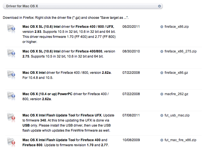Click arrow icon next to macfire_262.gz
The width and height of the screenshot is (202, 149).
click(x=162, y=94)
